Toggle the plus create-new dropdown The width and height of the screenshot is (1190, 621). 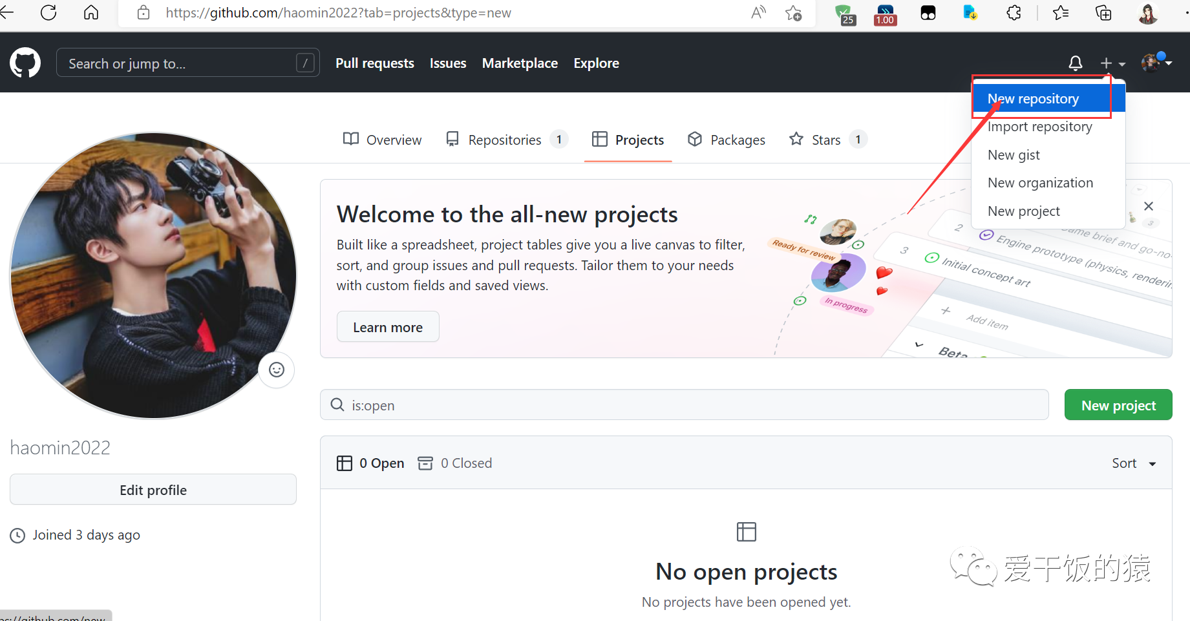pyautogui.click(x=1112, y=63)
